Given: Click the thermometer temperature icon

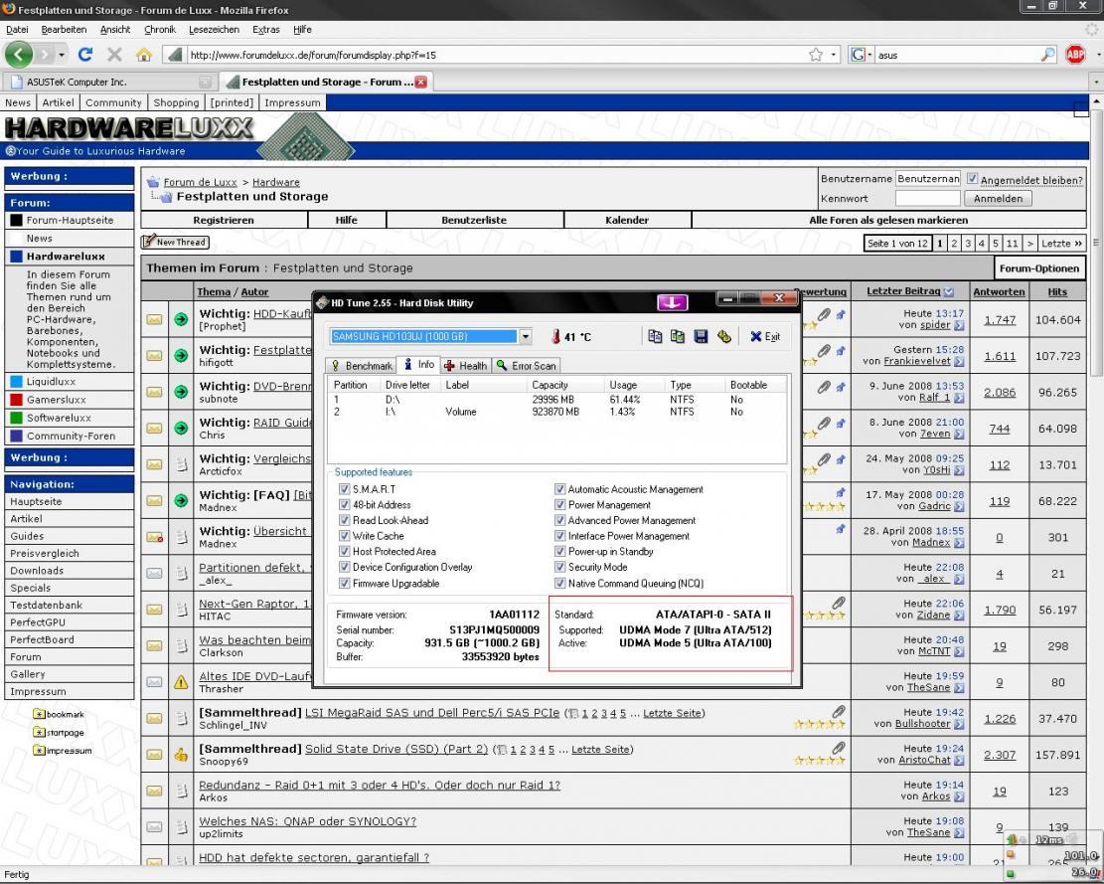Looking at the screenshot, I should click(x=555, y=337).
